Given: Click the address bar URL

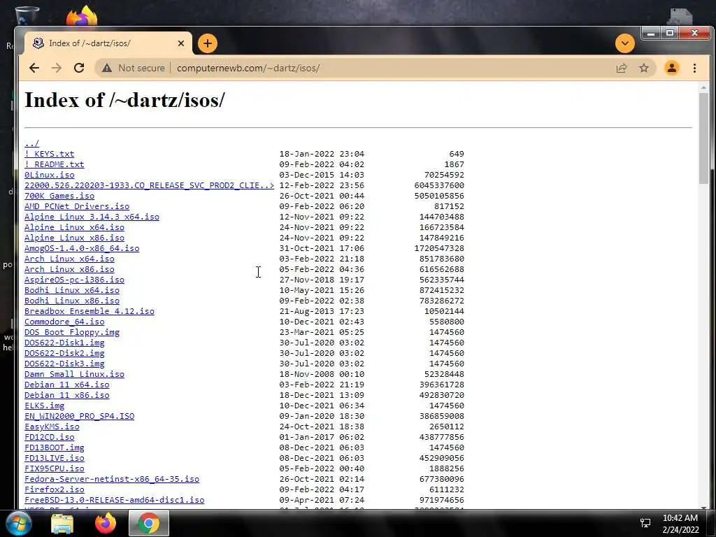Looking at the screenshot, I should (248, 68).
